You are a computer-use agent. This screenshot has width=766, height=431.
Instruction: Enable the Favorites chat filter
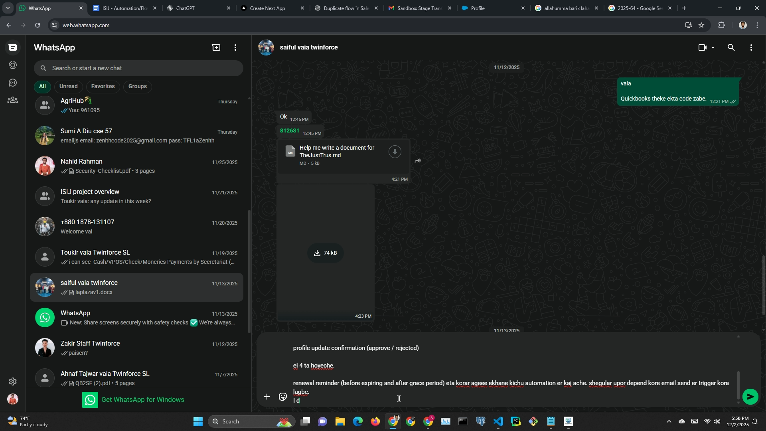pyautogui.click(x=103, y=86)
